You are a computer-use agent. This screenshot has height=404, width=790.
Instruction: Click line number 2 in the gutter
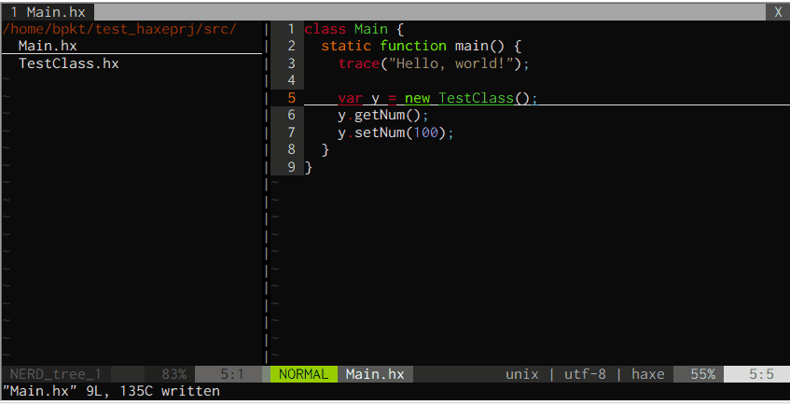(291, 47)
